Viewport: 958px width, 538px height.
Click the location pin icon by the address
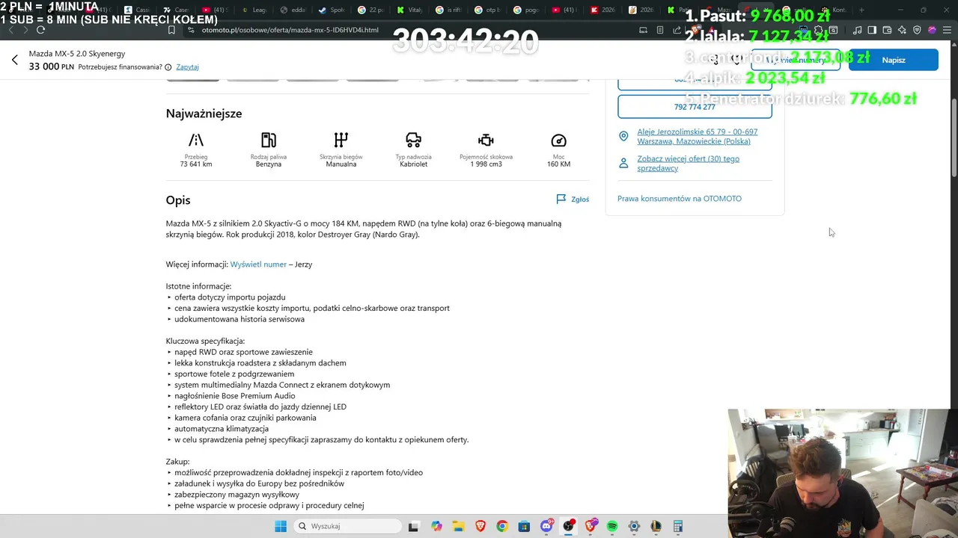coord(623,136)
